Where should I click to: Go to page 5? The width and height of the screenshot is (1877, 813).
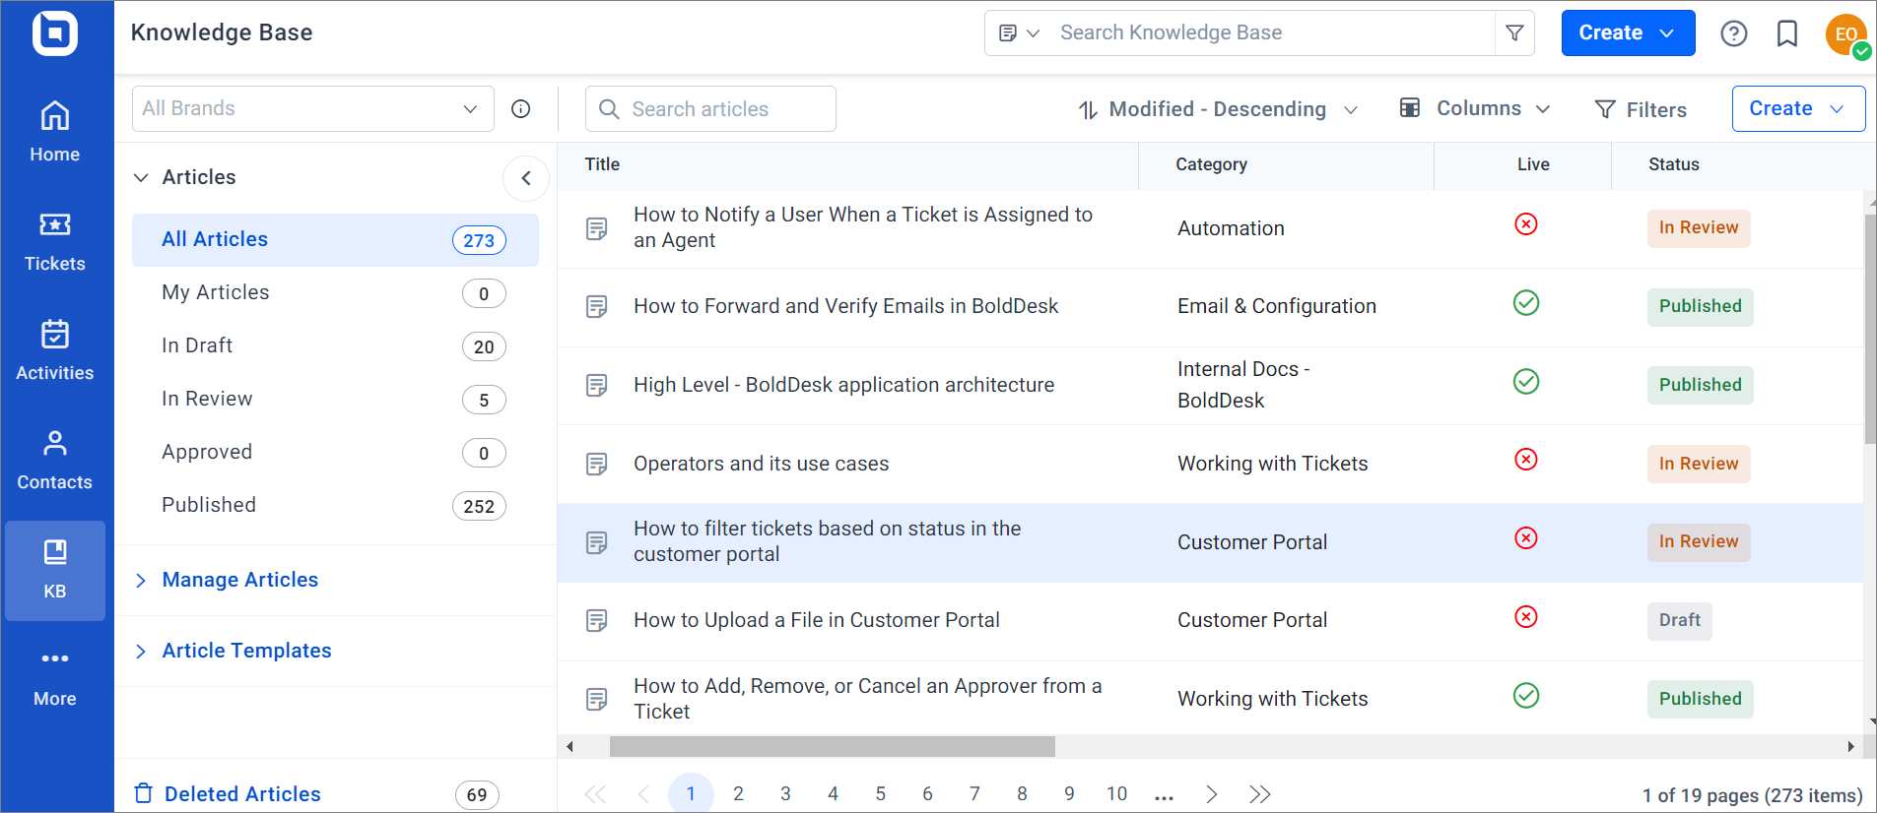(880, 794)
